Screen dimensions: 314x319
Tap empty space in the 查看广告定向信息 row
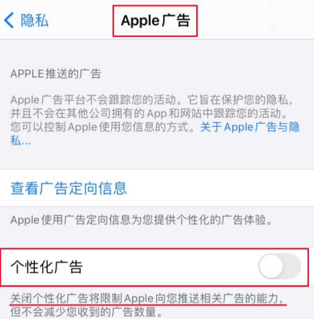pyautogui.click(x=219, y=188)
